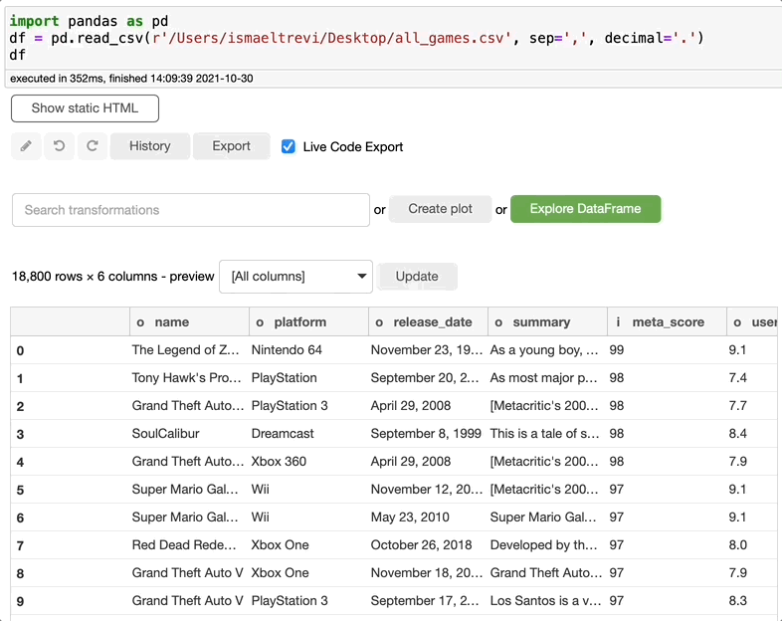Click the redo arrow icon
782x621 pixels.
pos(92,146)
